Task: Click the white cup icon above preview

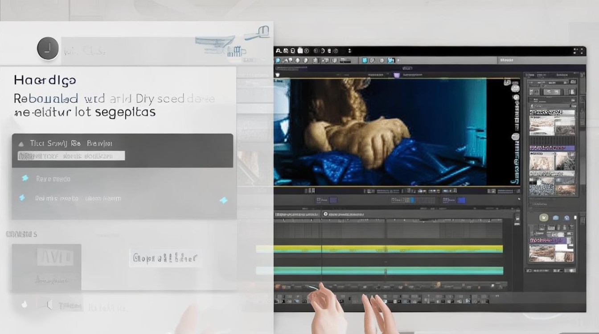Action: click(x=279, y=75)
